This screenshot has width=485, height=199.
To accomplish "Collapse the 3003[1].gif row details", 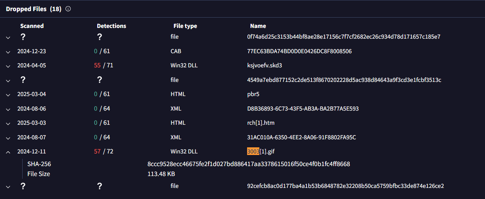I will (x=8, y=152).
